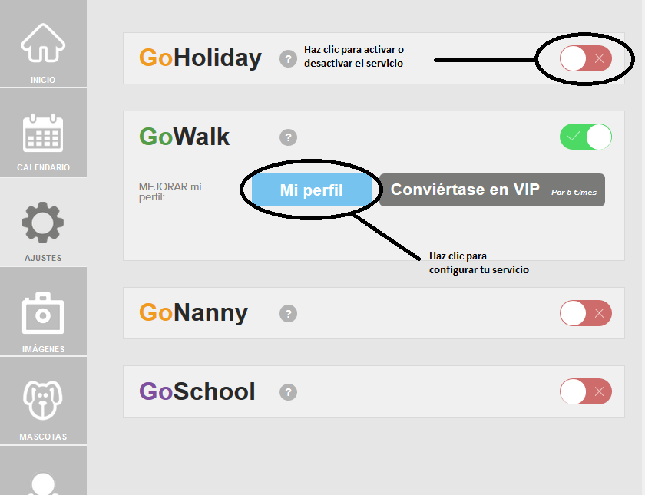645x495 pixels.
Task: Select the Ajustes gear icon
Action: [x=43, y=223]
